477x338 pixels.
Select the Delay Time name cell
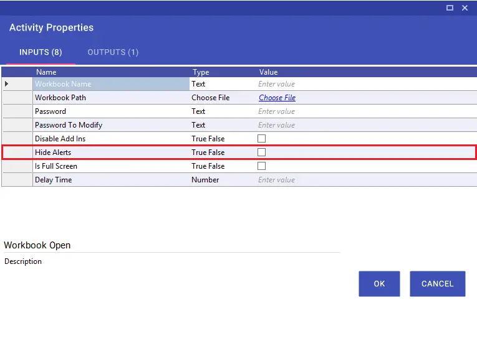(111, 179)
